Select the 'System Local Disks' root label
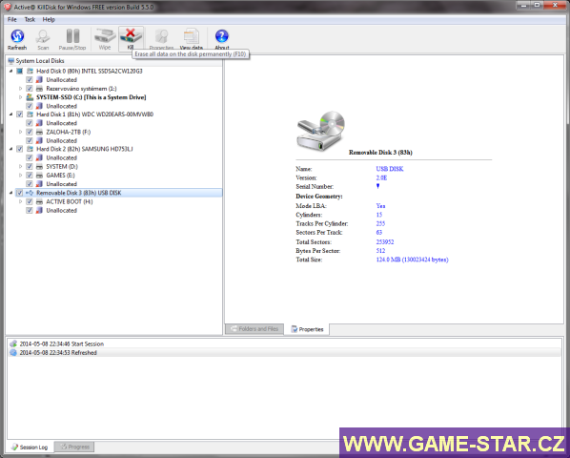Image resolution: width=570 pixels, height=458 pixels. tap(40, 61)
